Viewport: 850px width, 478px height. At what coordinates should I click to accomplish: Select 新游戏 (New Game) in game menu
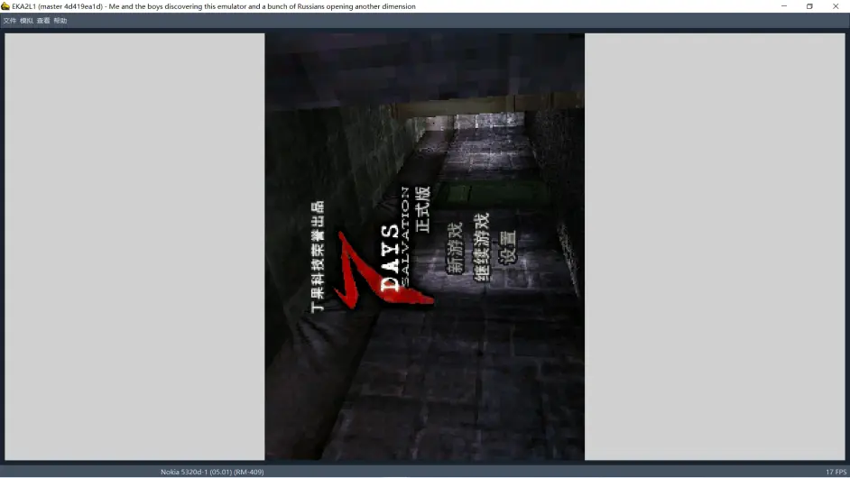pos(454,247)
